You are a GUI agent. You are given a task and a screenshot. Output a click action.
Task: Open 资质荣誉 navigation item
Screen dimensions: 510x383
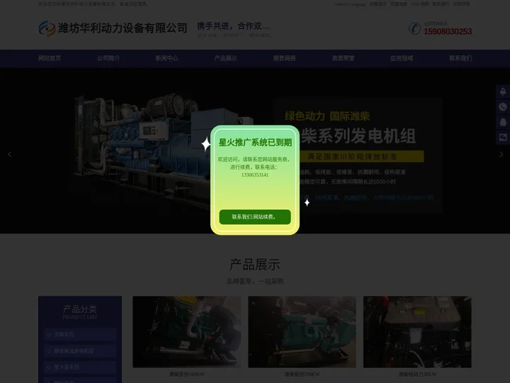(343, 58)
